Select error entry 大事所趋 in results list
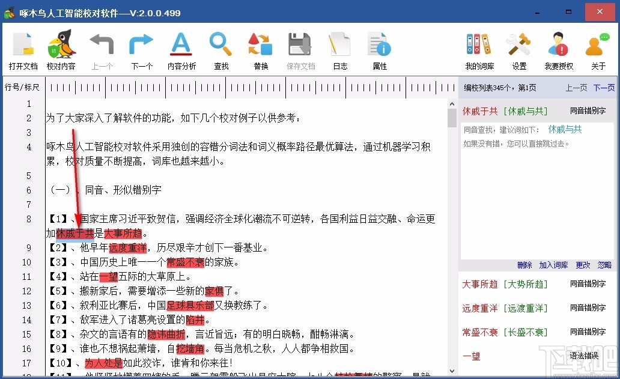This screenshot has width=620, height=379. coord(479,284)
